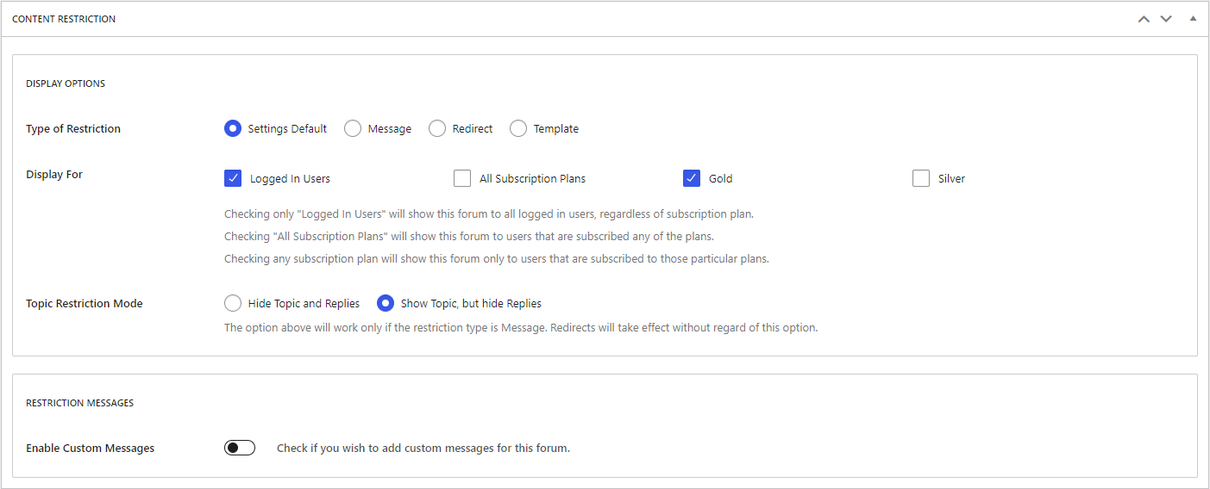Choose Show Topic, but hide Replies

386,303
